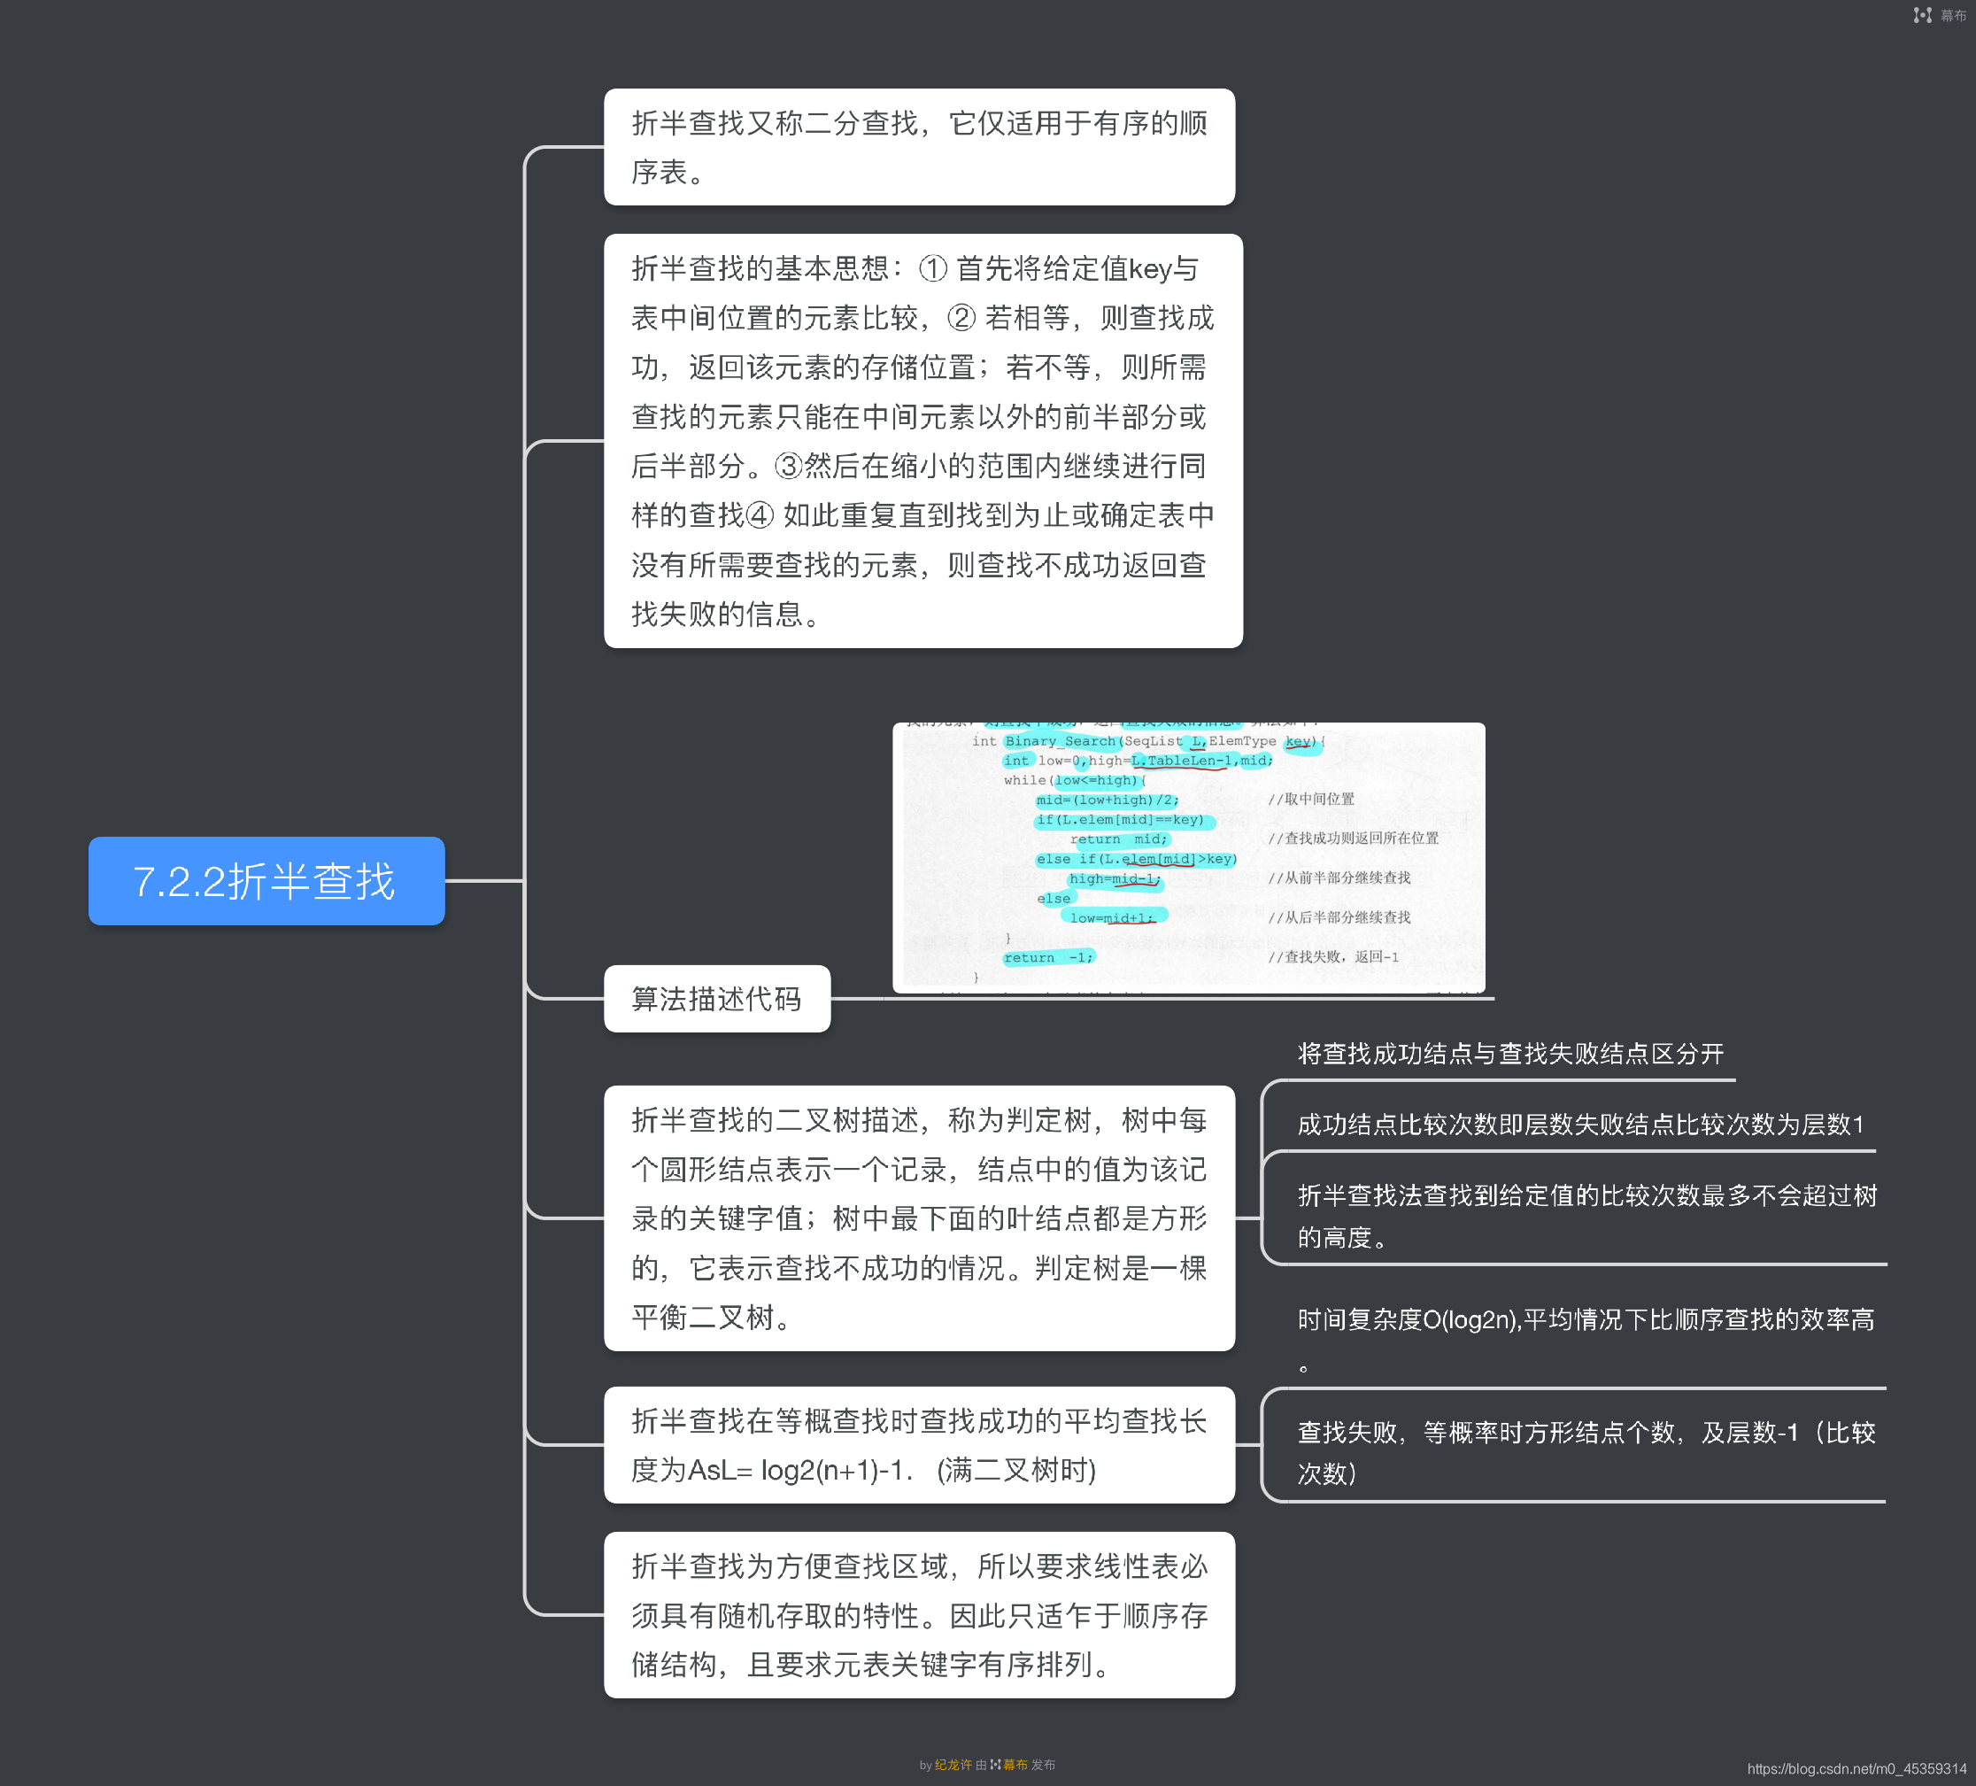This screenshot has height=1786, width=1976.
Task: Select node 成功结点比较次数即层数
Action: 1580,1125
